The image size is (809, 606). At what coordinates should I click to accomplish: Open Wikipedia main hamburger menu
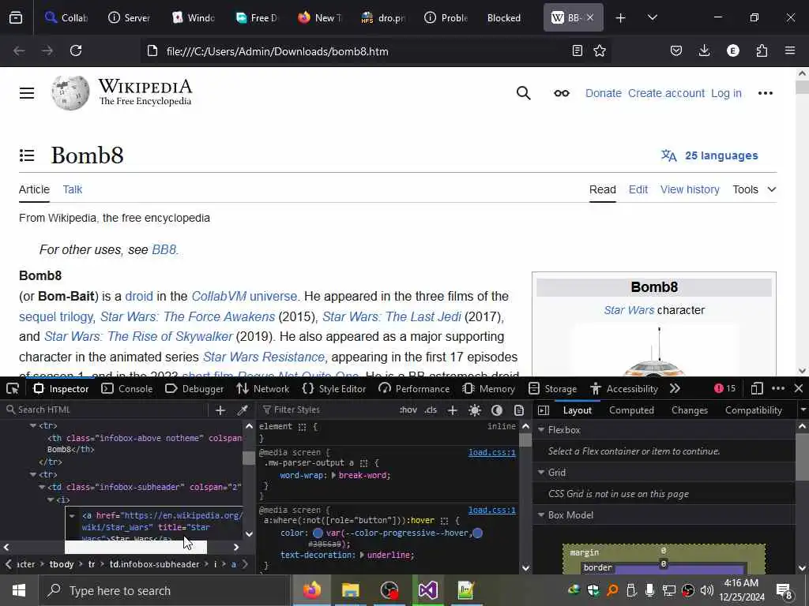(27, 93)
